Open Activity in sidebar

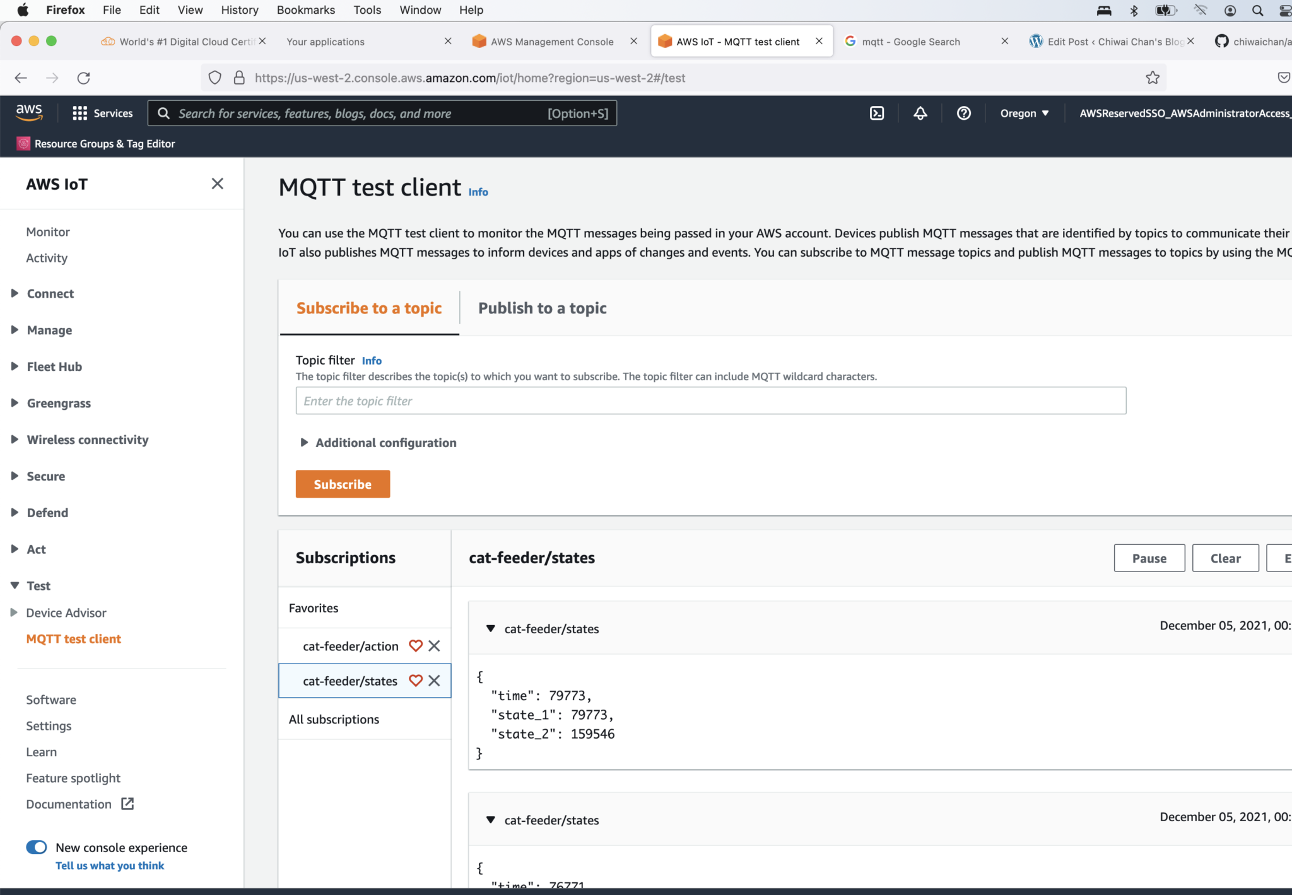click(x=47, y=258)
